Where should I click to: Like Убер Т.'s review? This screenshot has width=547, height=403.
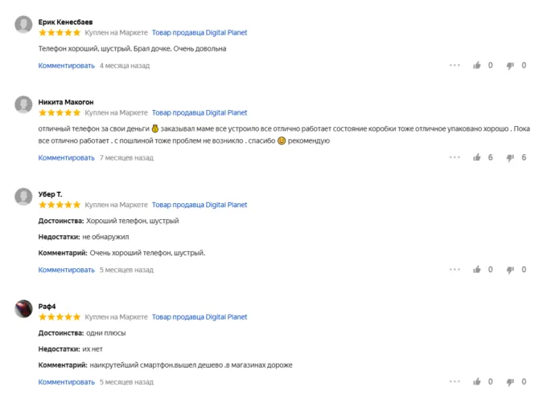coord(477,270)
